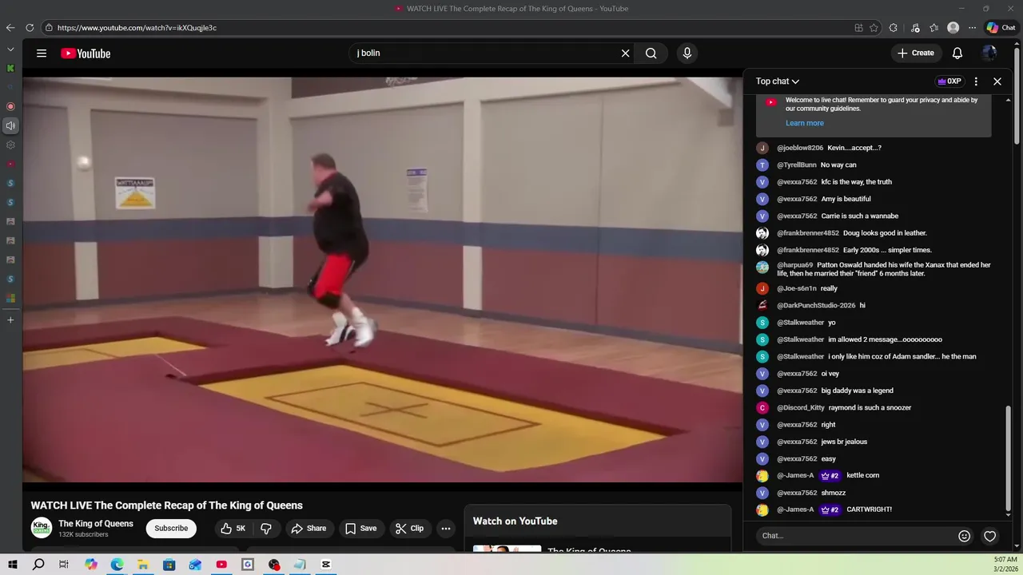Go to the YouTube home logo

86,54
